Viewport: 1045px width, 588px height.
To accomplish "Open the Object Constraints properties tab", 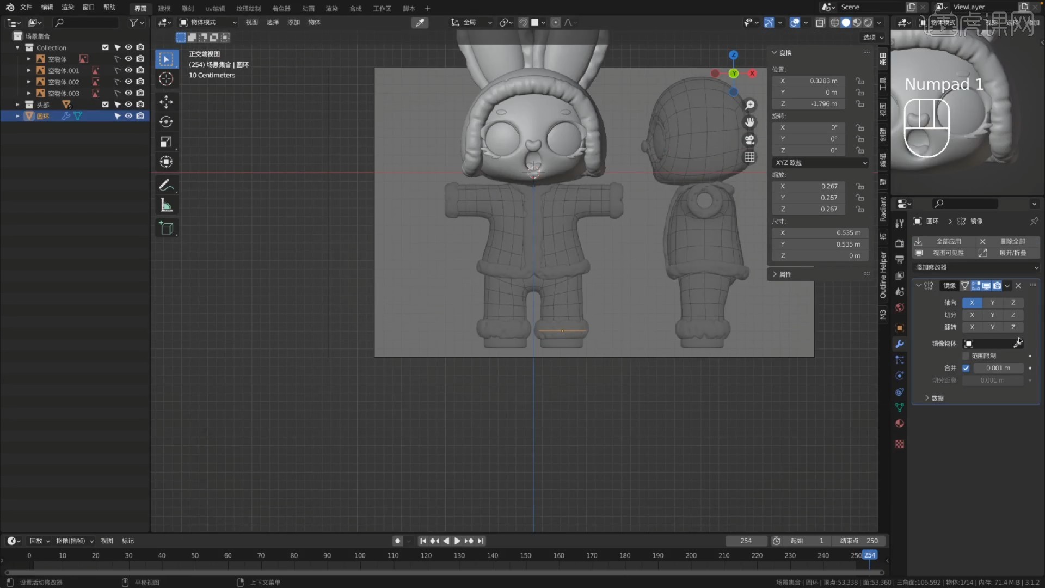I will (900, 392).
